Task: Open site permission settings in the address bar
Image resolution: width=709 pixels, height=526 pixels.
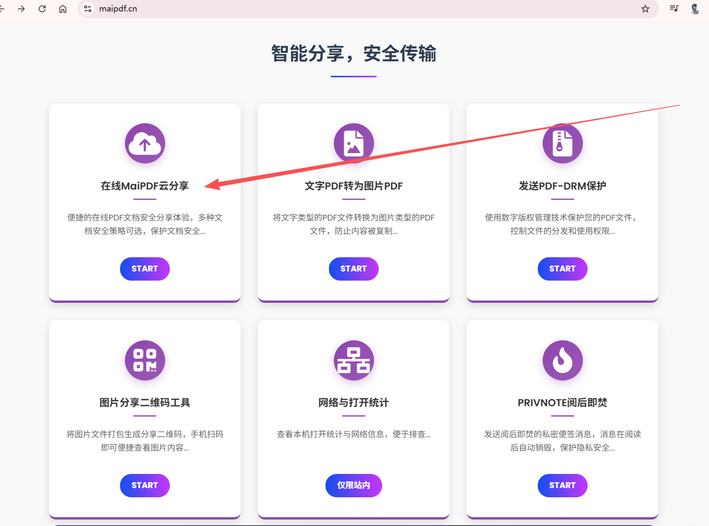Action: 87,8
